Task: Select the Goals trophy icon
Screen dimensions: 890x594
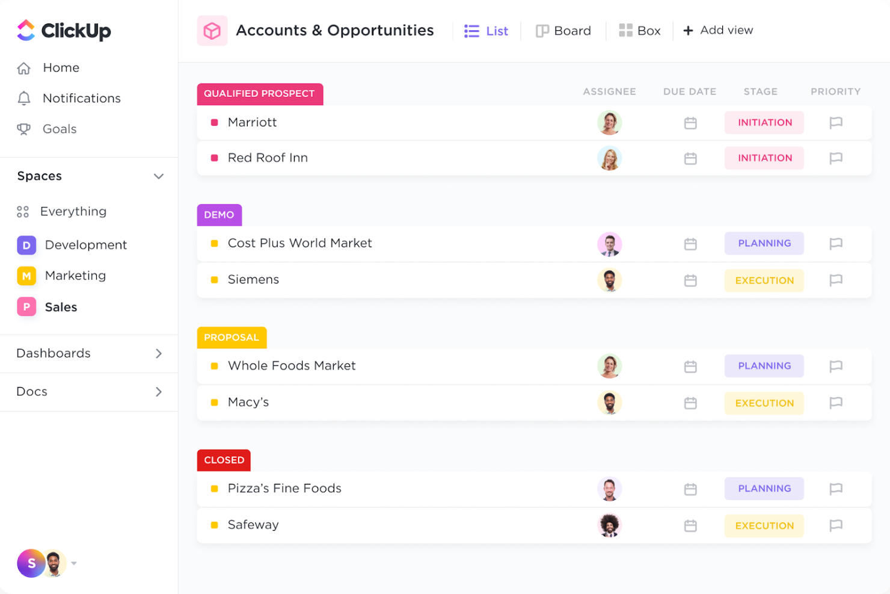Action: pyautogui.click(x=23, y=129)
